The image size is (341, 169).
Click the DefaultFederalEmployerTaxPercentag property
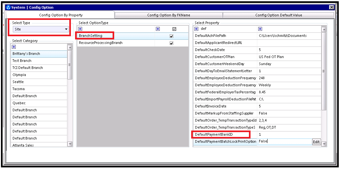[x=225, y=92]
